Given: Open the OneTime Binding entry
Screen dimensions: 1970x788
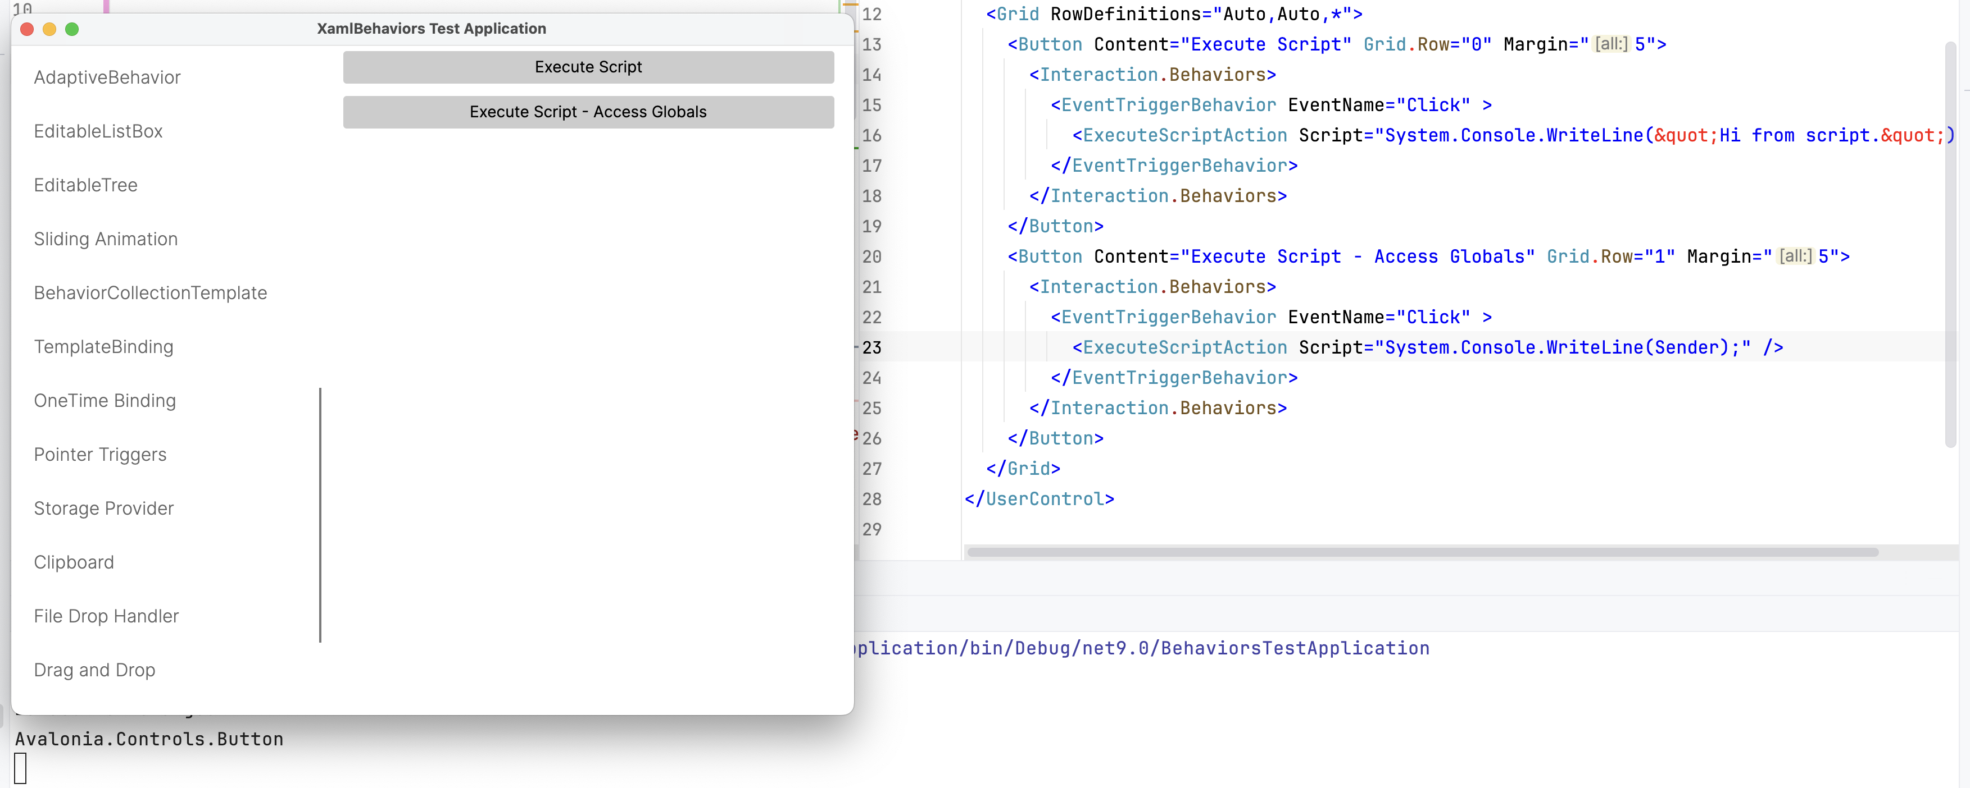Looking at the screenshot, I should [x=105, y=401].
